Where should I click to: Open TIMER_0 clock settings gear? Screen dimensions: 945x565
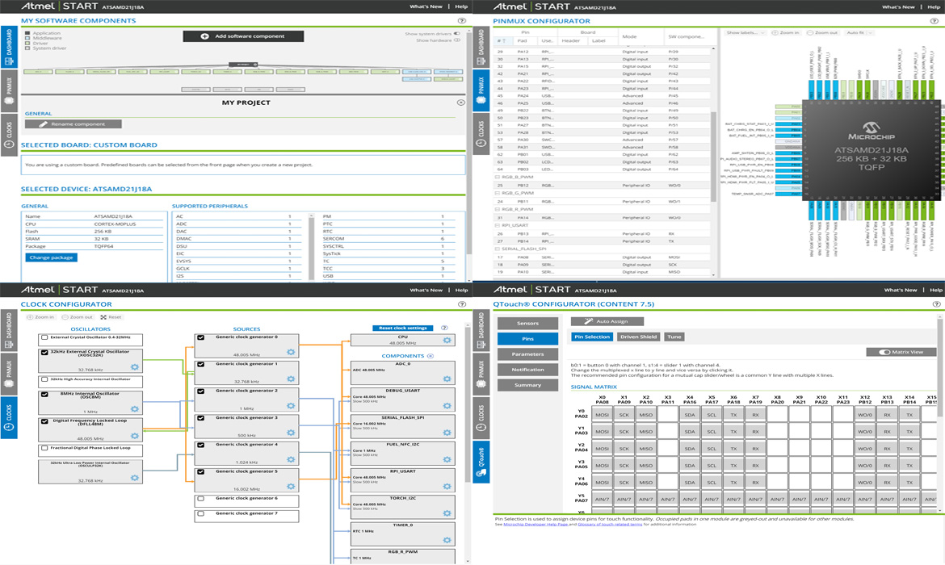click(x=447, y=540)
